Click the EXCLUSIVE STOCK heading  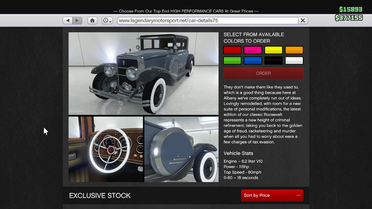(100, 196)
